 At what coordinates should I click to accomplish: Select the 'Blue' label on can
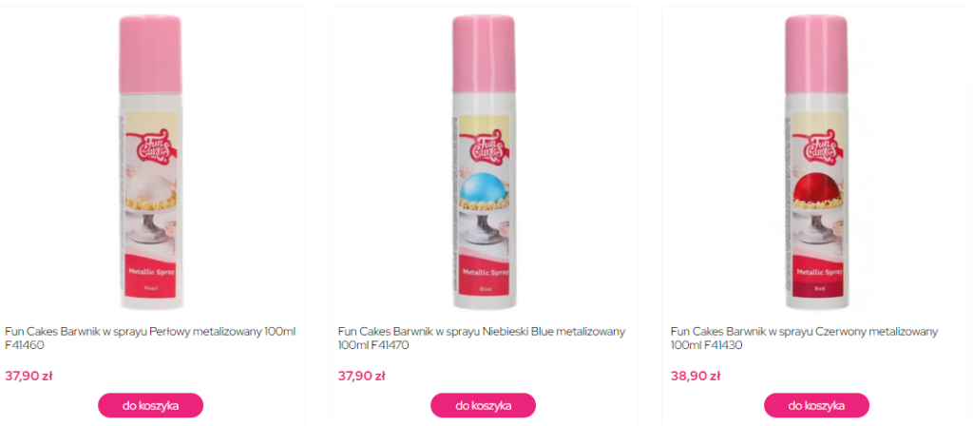(486, 289)
